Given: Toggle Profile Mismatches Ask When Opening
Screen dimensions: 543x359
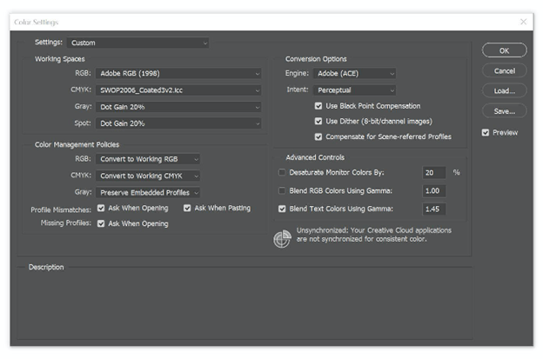Looking at the screenshot, I should click(x=101, y=208).
